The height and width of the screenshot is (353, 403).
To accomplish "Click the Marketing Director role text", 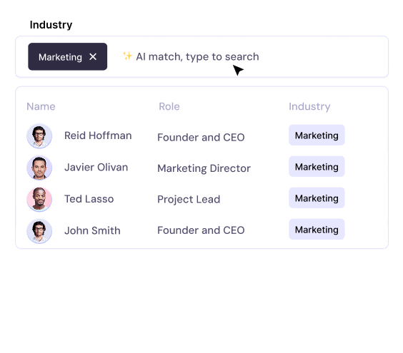I will [x=204, y=168].
